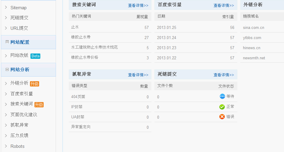Open 外链分析 in the sidebar
The width and height of the screenshot is (284, 152).
[x=19, y=83]
